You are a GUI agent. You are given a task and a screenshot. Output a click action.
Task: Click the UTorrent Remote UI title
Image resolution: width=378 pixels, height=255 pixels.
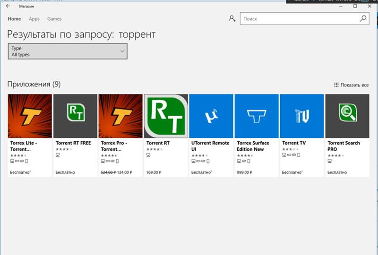coord(210,146)
